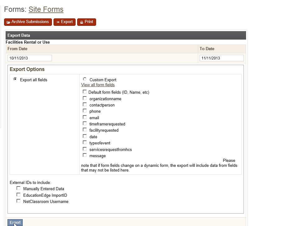Viewport: 284px width, 226px height.
Task: Tick the organizationname checkbox
Action: point(85,98)
